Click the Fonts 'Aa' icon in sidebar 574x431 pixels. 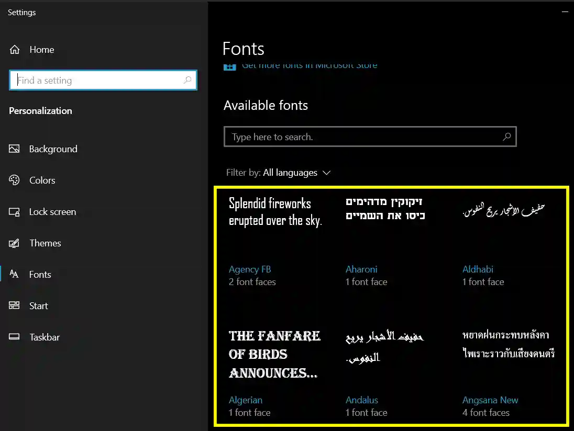click(x=15, y=274)
